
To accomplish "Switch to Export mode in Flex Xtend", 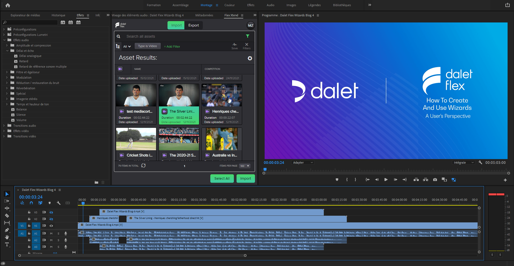I will 193,25.
